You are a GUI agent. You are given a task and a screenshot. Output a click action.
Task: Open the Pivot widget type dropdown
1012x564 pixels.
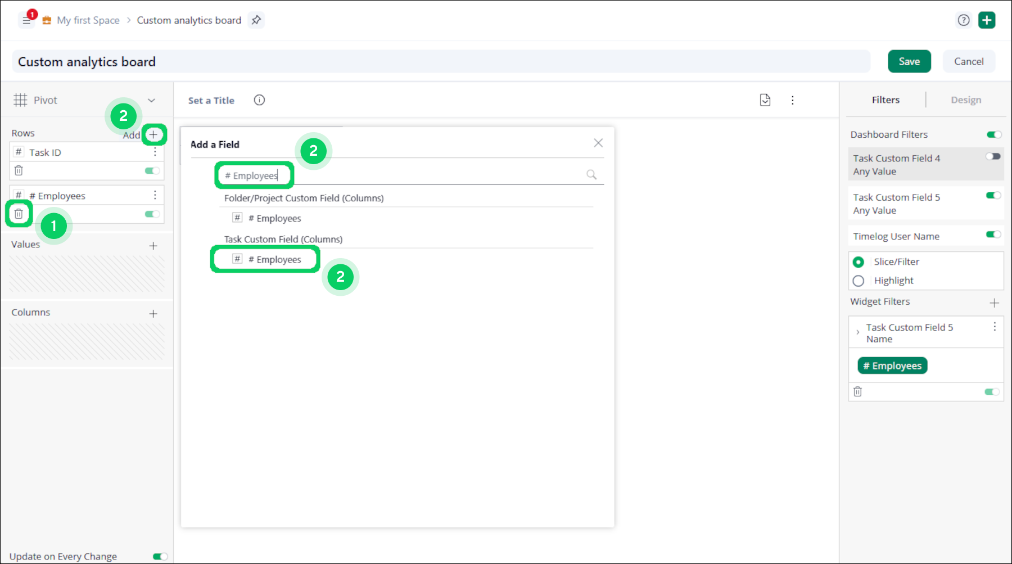tap(151, 100)
